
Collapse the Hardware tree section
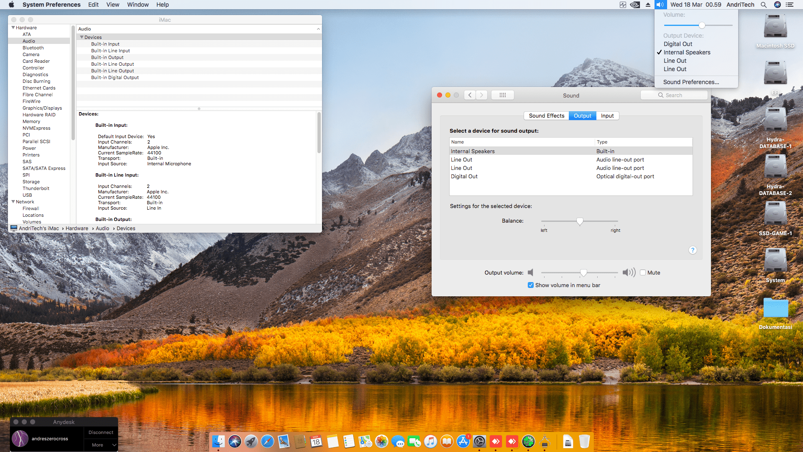[13, 28]
